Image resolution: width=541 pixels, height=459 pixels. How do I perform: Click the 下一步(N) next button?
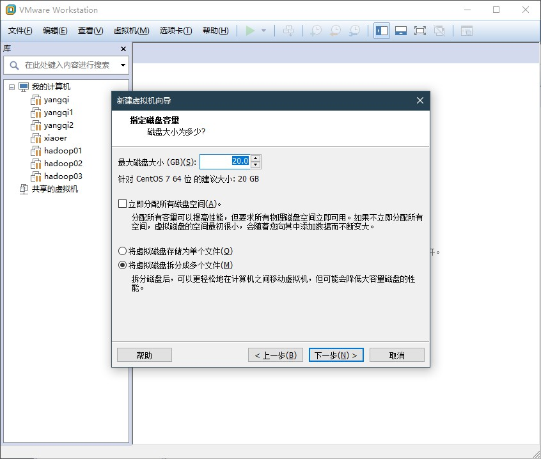[336, 355]
